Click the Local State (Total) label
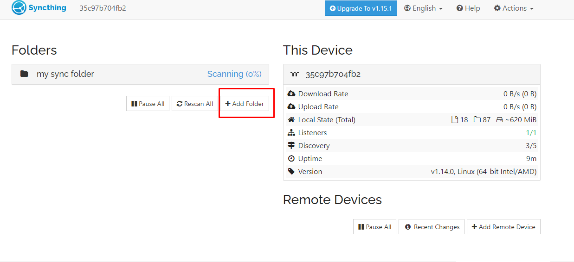The width and height of the screenshot is (574, 262). pyautogui.click(x=327, y=119)
